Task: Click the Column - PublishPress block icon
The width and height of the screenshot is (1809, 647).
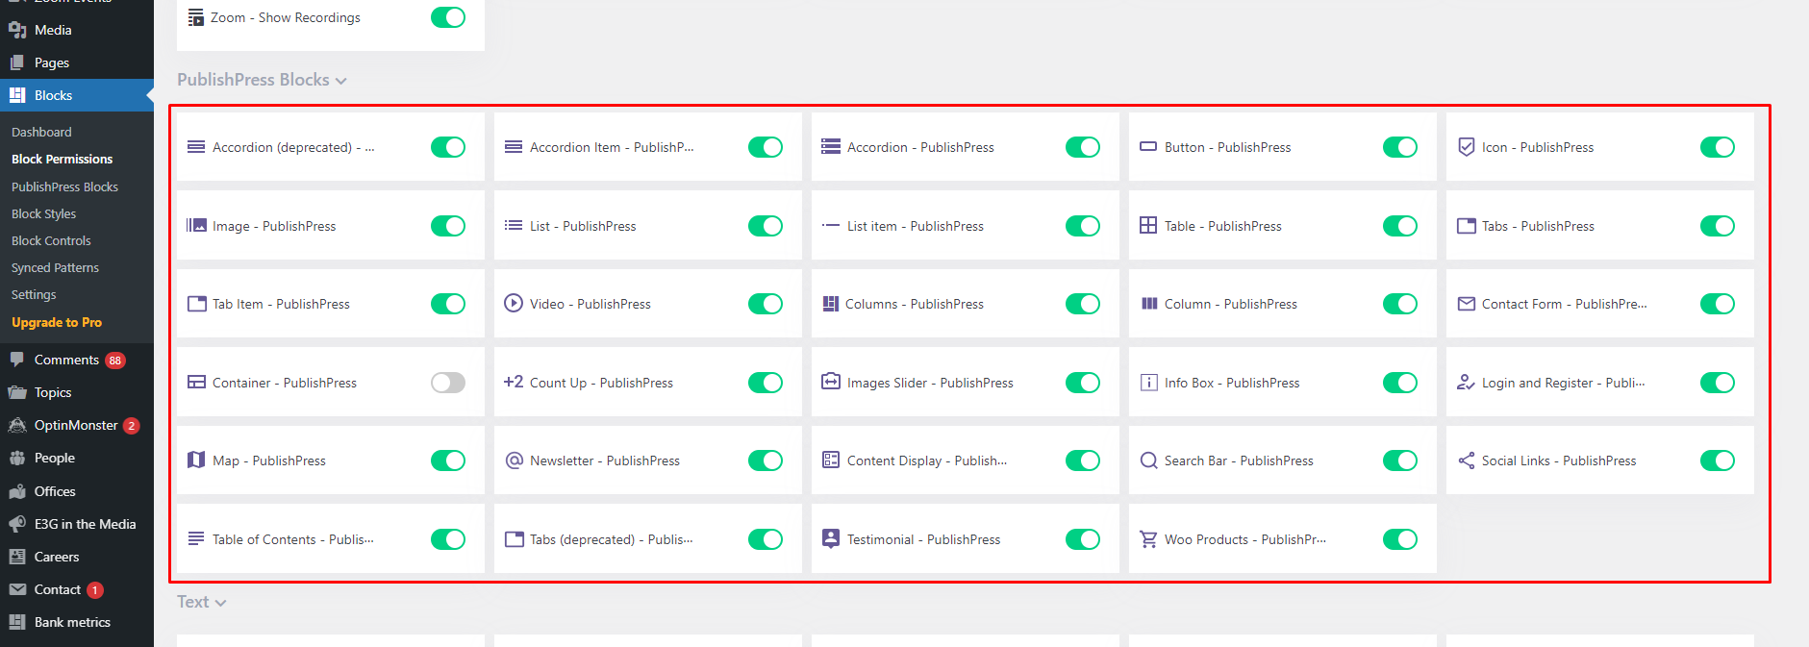Action: point(1148,304)
